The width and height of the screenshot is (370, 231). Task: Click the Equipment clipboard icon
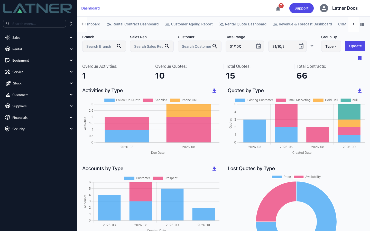click(7, 60)
